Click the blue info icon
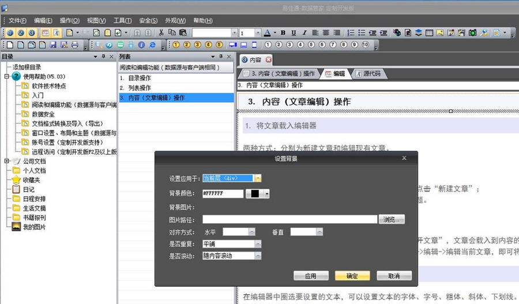 coord(141,45)
